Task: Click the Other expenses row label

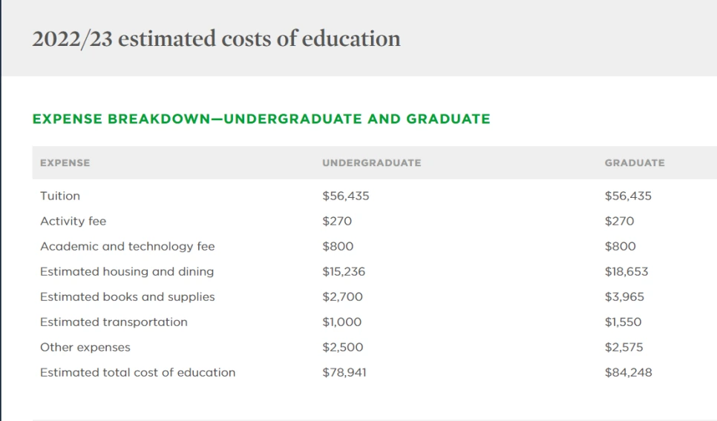Action: click(85, 348)
